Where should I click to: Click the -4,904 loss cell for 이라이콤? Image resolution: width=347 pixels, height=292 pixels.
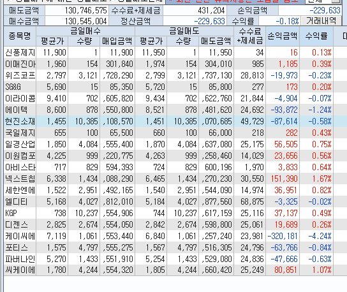(283, 98)
